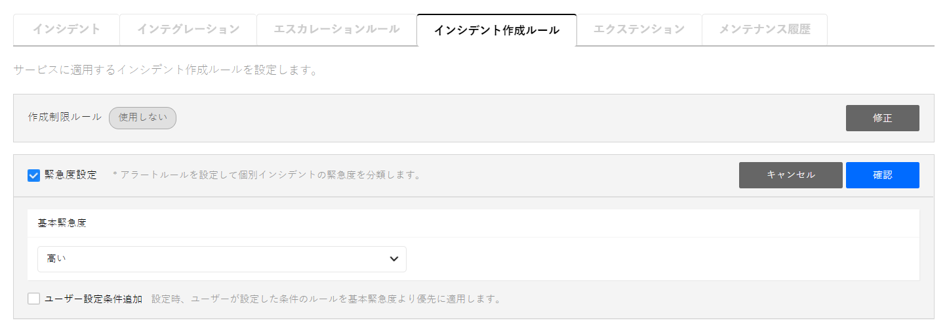Uncheck the 緊急度設定 checkbox
Image resolution: width=947 pixels, height=334 pixels.
point(34,175)
